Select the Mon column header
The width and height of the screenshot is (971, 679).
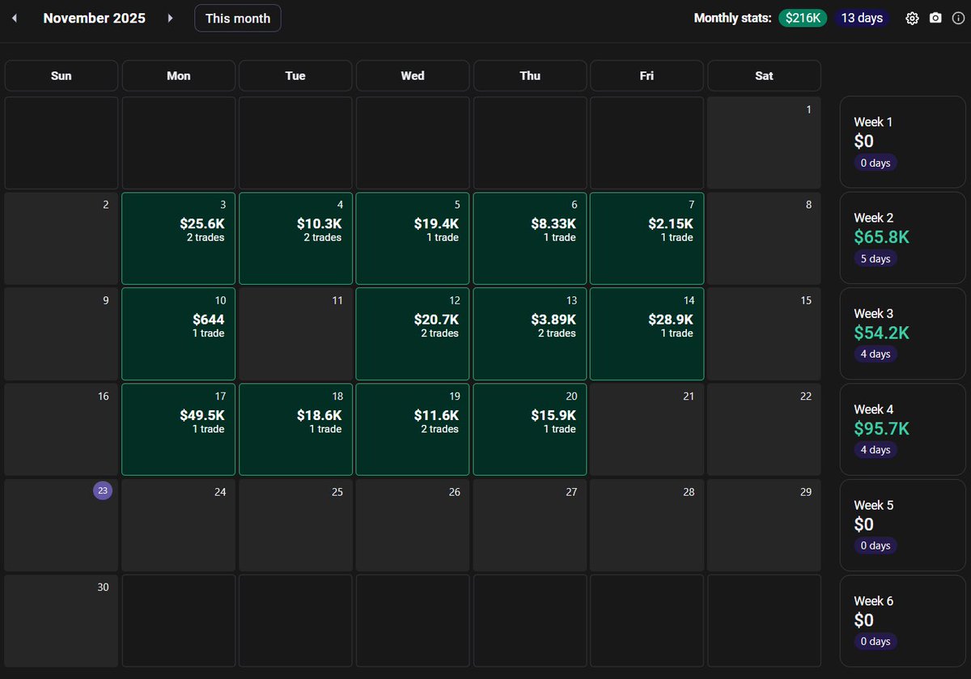click(x=178, y=75)
